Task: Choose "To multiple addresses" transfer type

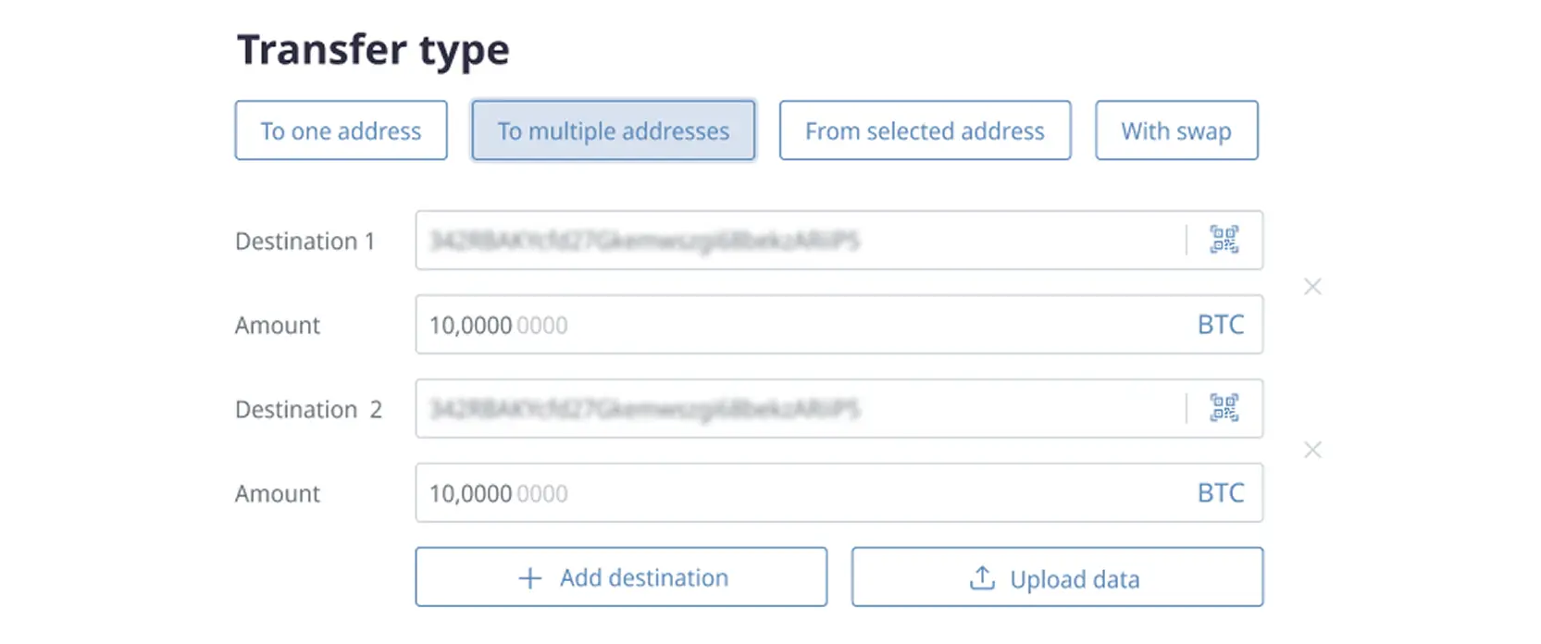Action: [613, 130]
